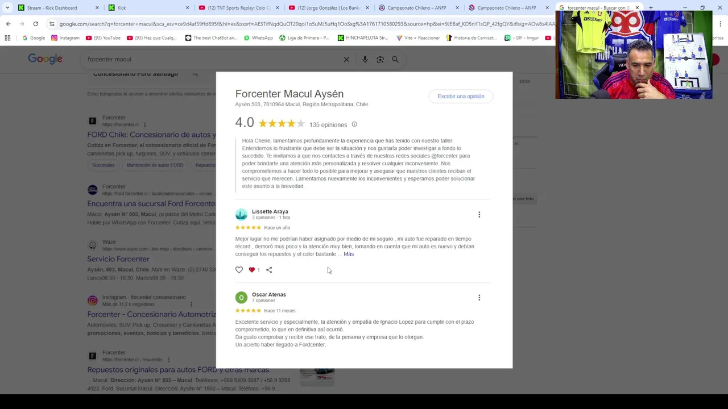Open Lissette Araya's name link
The image size is (728, 409).
pyautogui.click(x=270, y=211)
